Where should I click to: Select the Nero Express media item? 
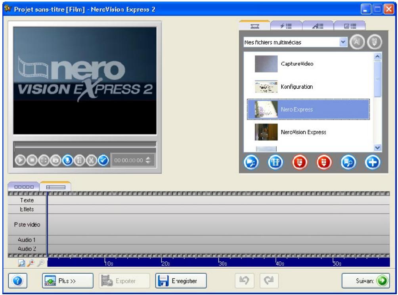point(308,109)
